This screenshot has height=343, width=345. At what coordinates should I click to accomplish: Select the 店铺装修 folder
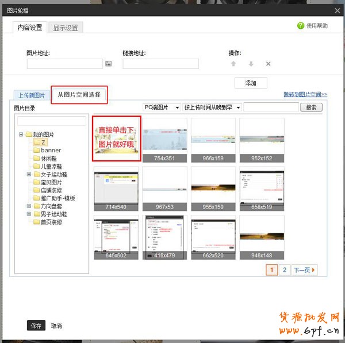(x=51, y=190)
